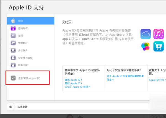Open the 更改 Apple ID link
Viewport: 166px width, 118px height.
pyautogui.click(x=73, y=83)
